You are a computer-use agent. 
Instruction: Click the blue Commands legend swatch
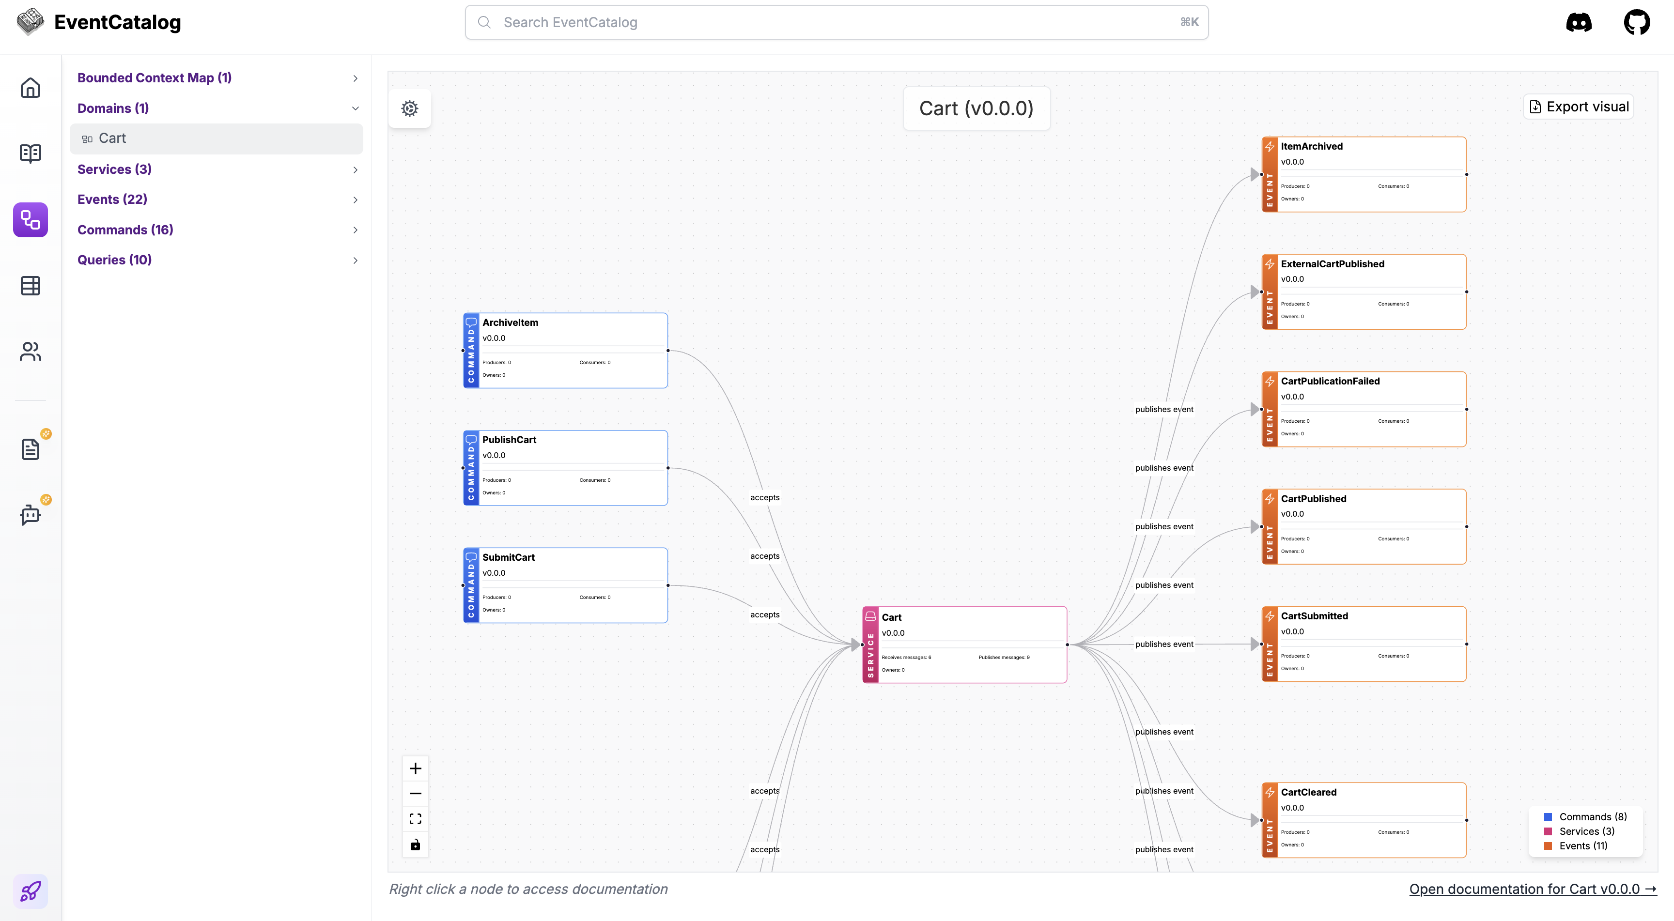coord(1548,817)
